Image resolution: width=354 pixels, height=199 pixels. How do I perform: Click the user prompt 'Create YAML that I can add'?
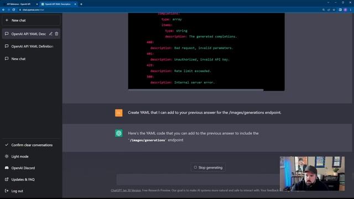[205, 112]
